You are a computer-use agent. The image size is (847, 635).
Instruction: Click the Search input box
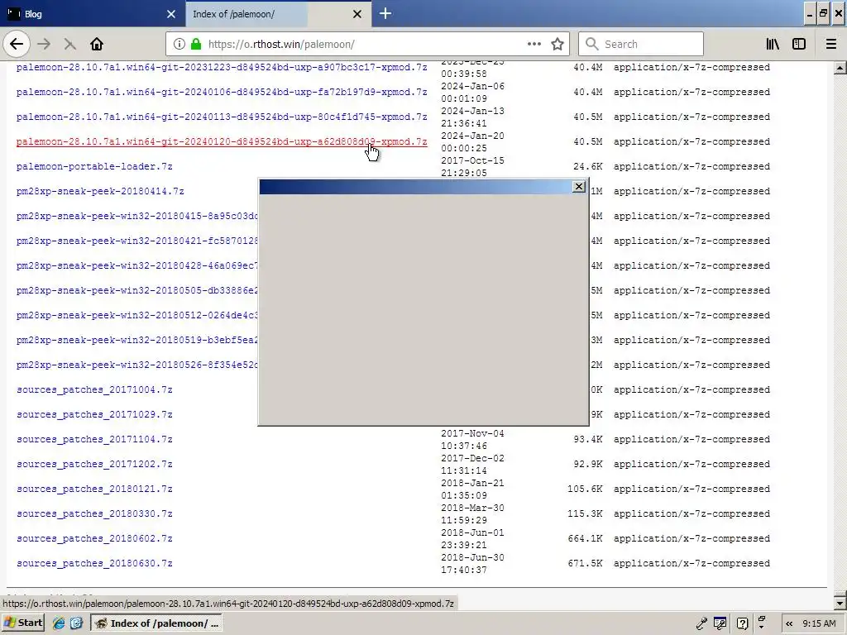click(641, 45)
